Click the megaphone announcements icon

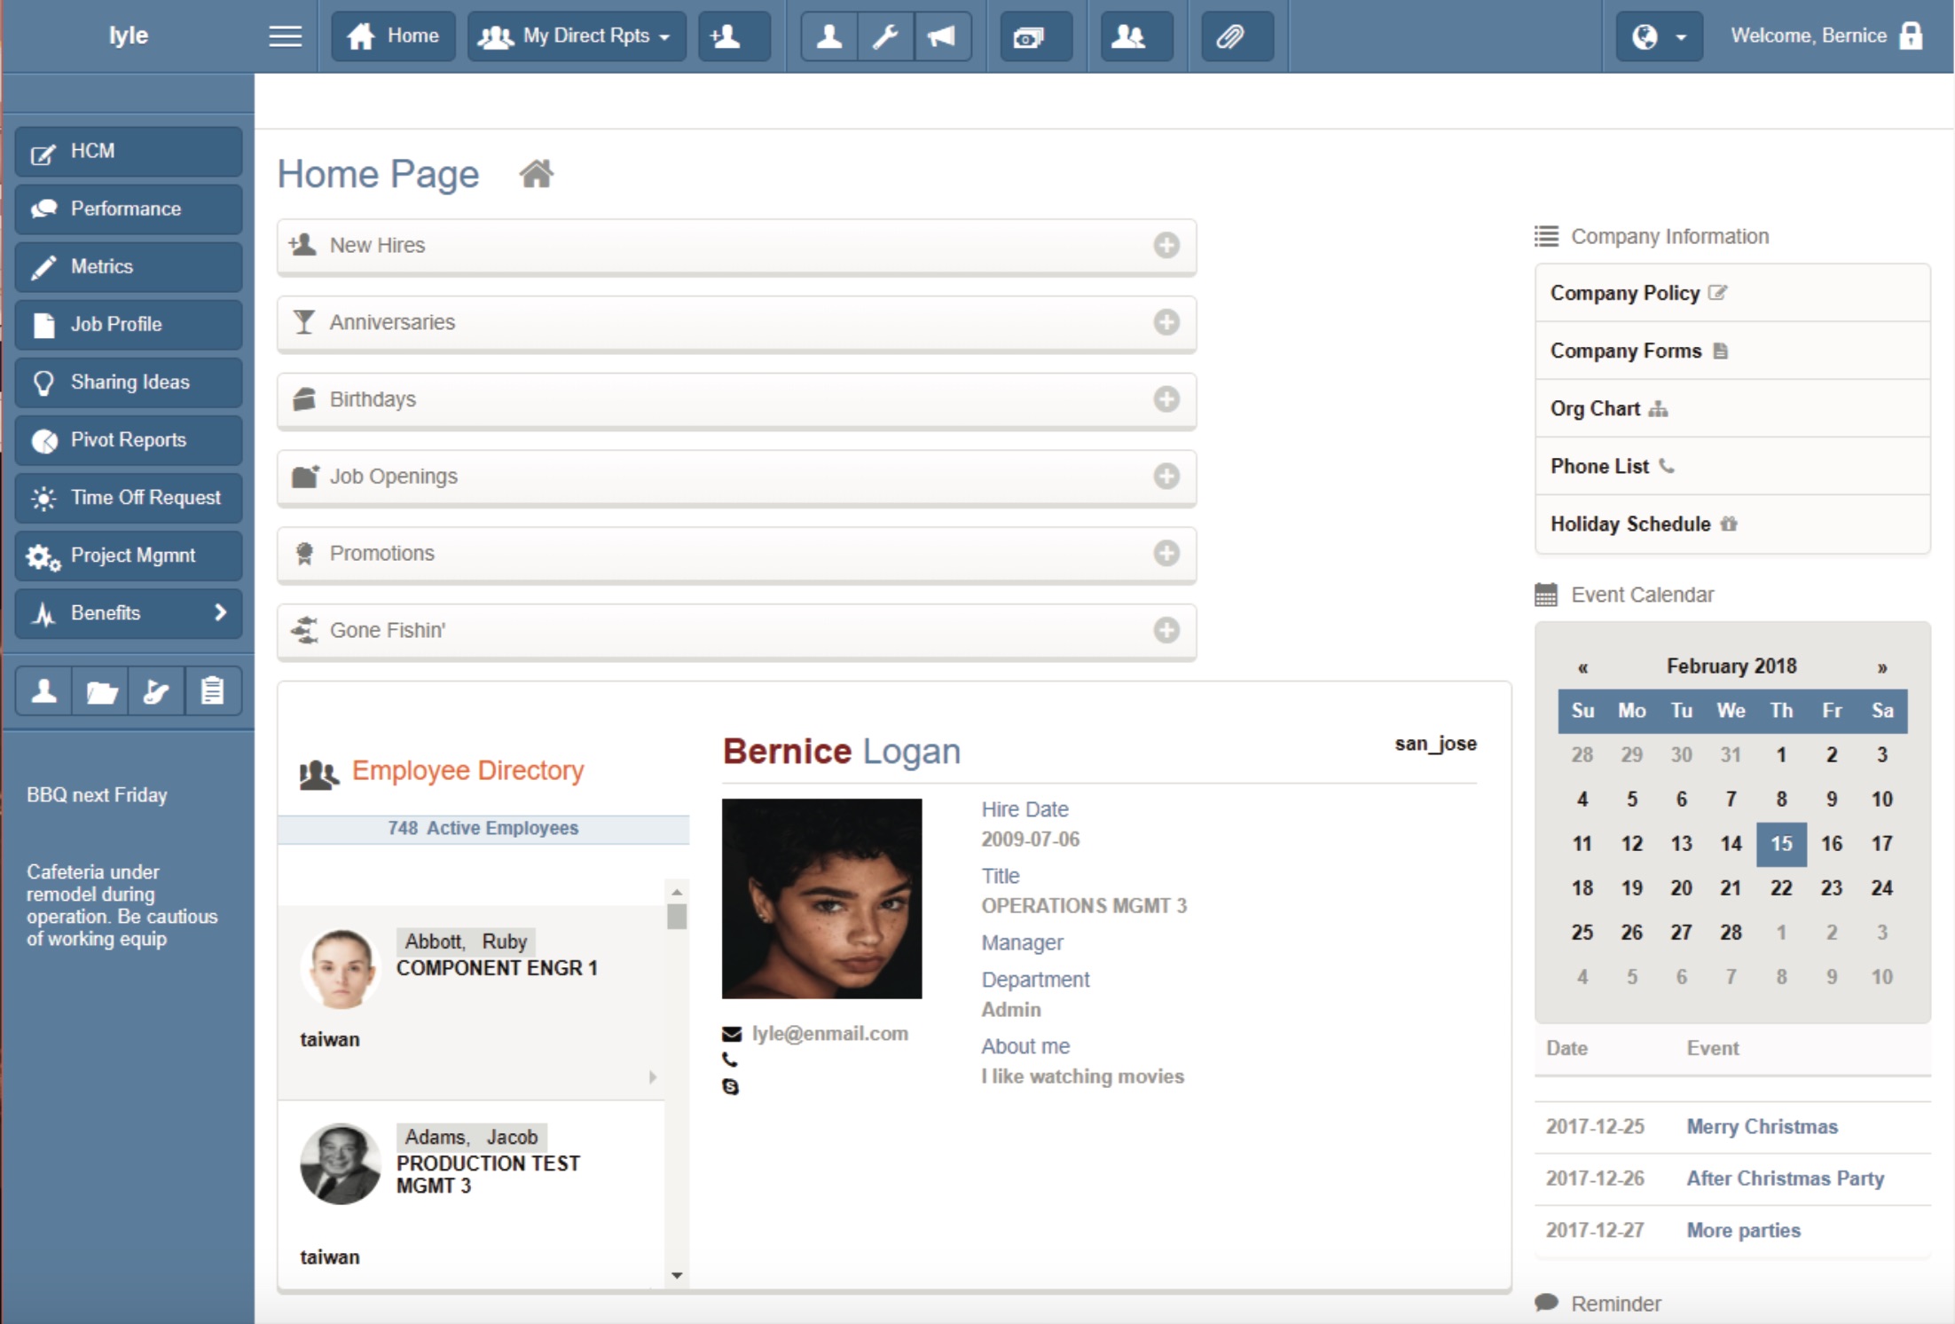(x=941, y=36)
